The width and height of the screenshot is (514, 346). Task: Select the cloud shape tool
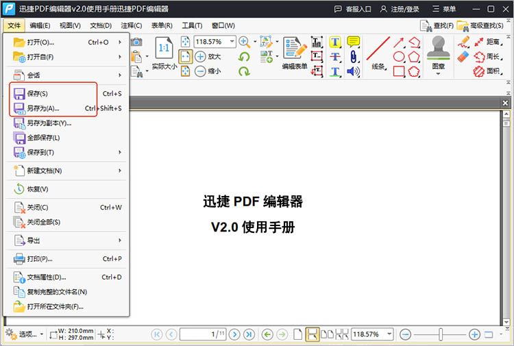click(x=414, y=71)
